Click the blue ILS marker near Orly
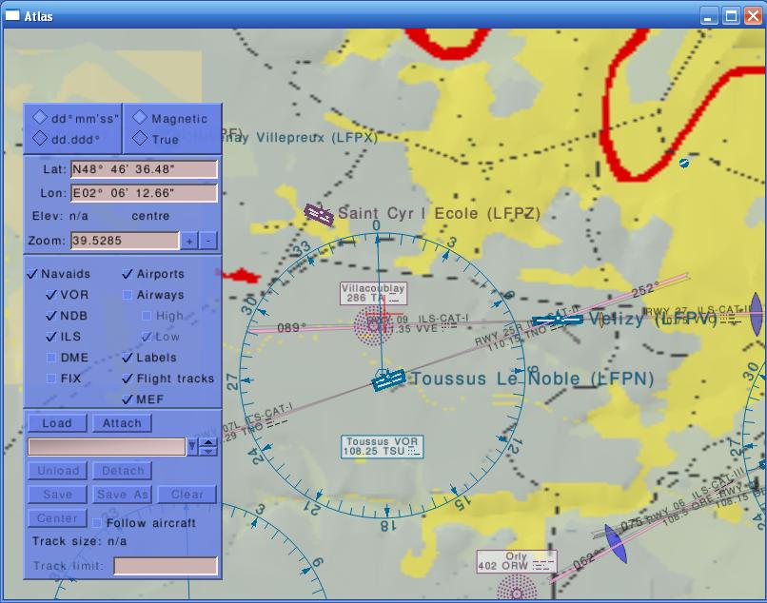Viewport: 767px width, 603px height. pos(615,546)
